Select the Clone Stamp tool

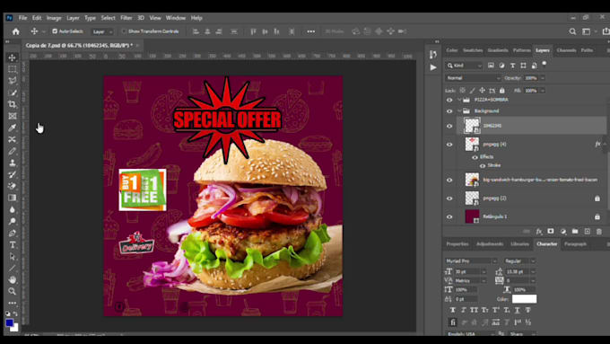(12, 163)
